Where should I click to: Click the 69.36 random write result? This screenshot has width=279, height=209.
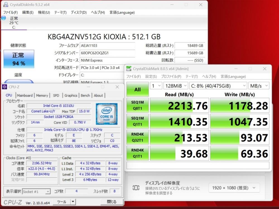240,153
